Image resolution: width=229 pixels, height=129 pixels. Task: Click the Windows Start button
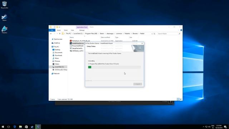tap(3, 126)
